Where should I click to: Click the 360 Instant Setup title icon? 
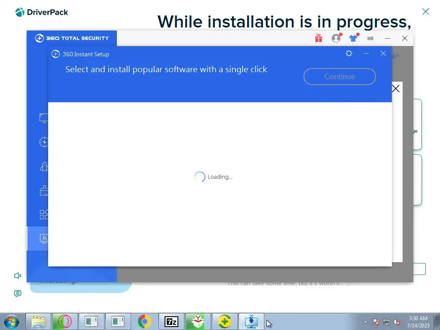click(55, 54)
